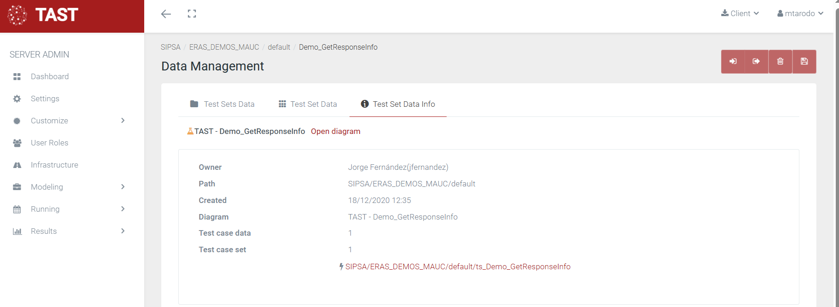Viewport: 839px width, 307px height.
Task: Open the Client download dropdown
Action: [740, 13]
